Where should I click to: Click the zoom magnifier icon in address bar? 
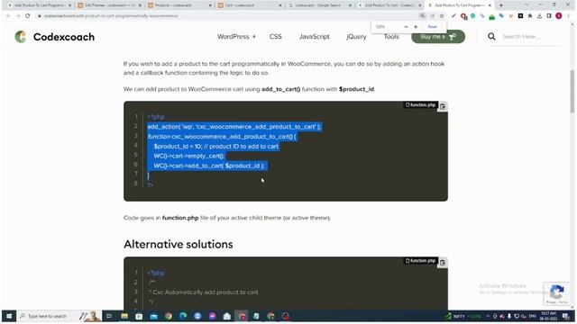pos(423,16)
